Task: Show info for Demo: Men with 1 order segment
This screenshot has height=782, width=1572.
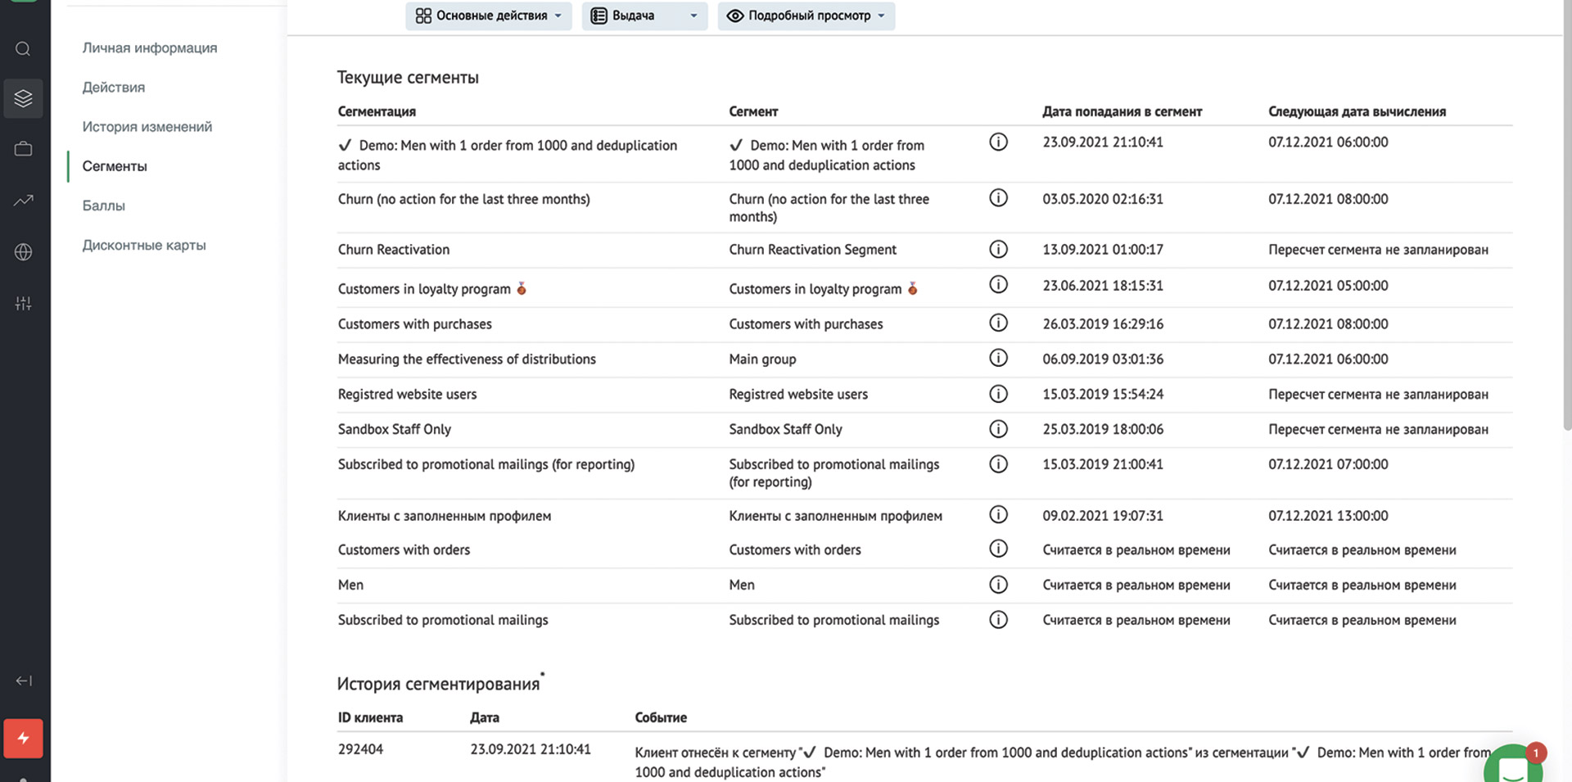Action: coord(998,142)
